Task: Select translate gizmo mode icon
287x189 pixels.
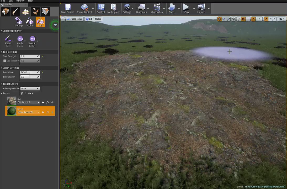Action: pyautogui.click(x=219, y=19)
